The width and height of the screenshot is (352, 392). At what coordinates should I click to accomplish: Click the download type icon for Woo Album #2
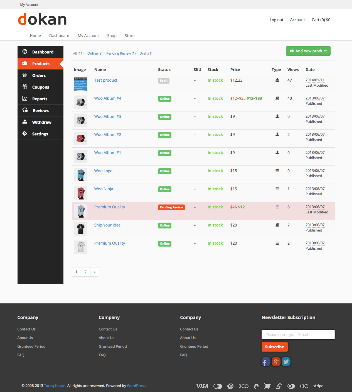(277, 134)
